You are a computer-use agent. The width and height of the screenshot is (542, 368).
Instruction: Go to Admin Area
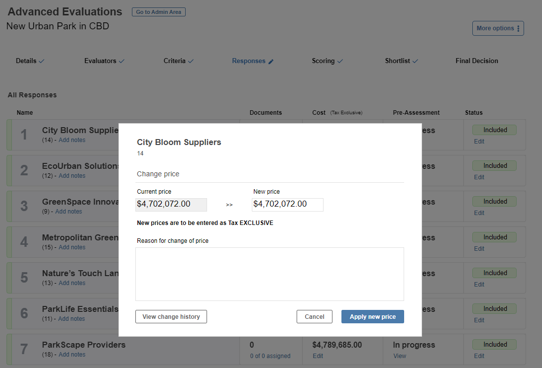(159, 12)
